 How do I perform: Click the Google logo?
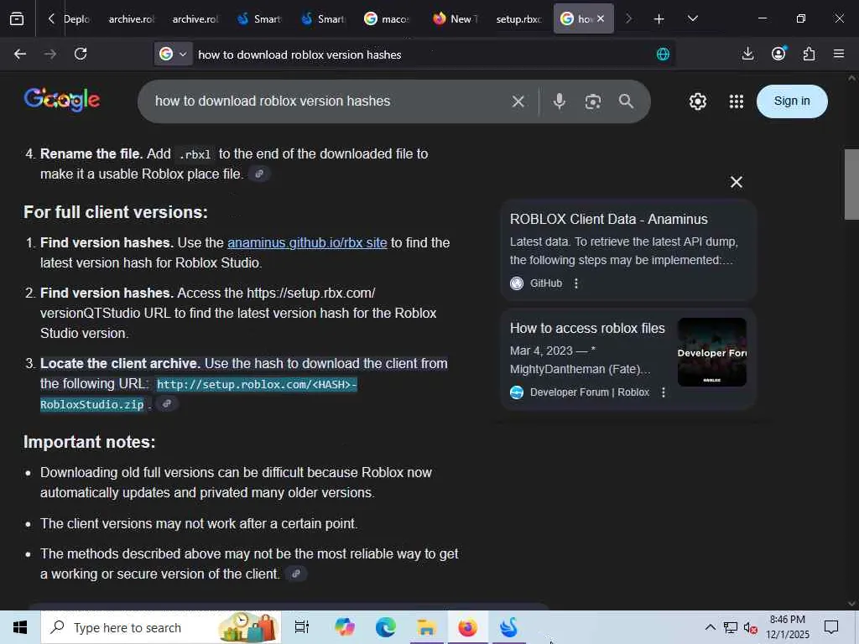62,100
